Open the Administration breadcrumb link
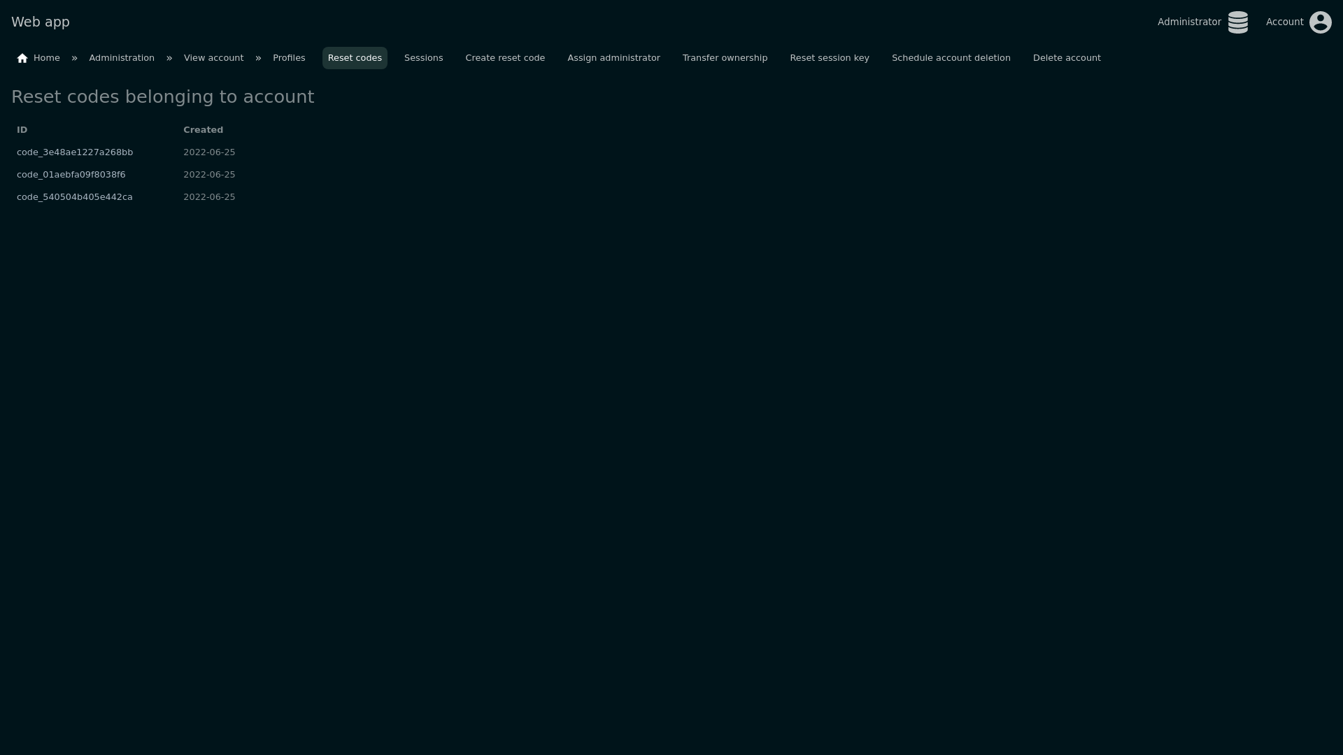 coord(122,58)
